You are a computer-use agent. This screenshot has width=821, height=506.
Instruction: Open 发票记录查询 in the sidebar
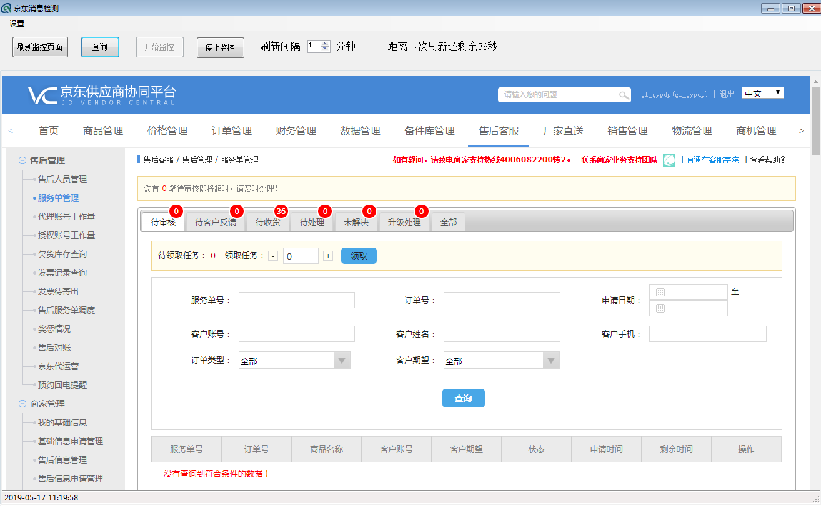(x=62, y=273)
